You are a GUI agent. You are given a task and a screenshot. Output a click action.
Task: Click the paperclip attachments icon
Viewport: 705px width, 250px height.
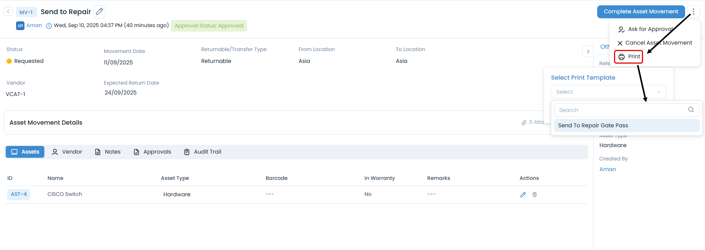tap(524, 122)
